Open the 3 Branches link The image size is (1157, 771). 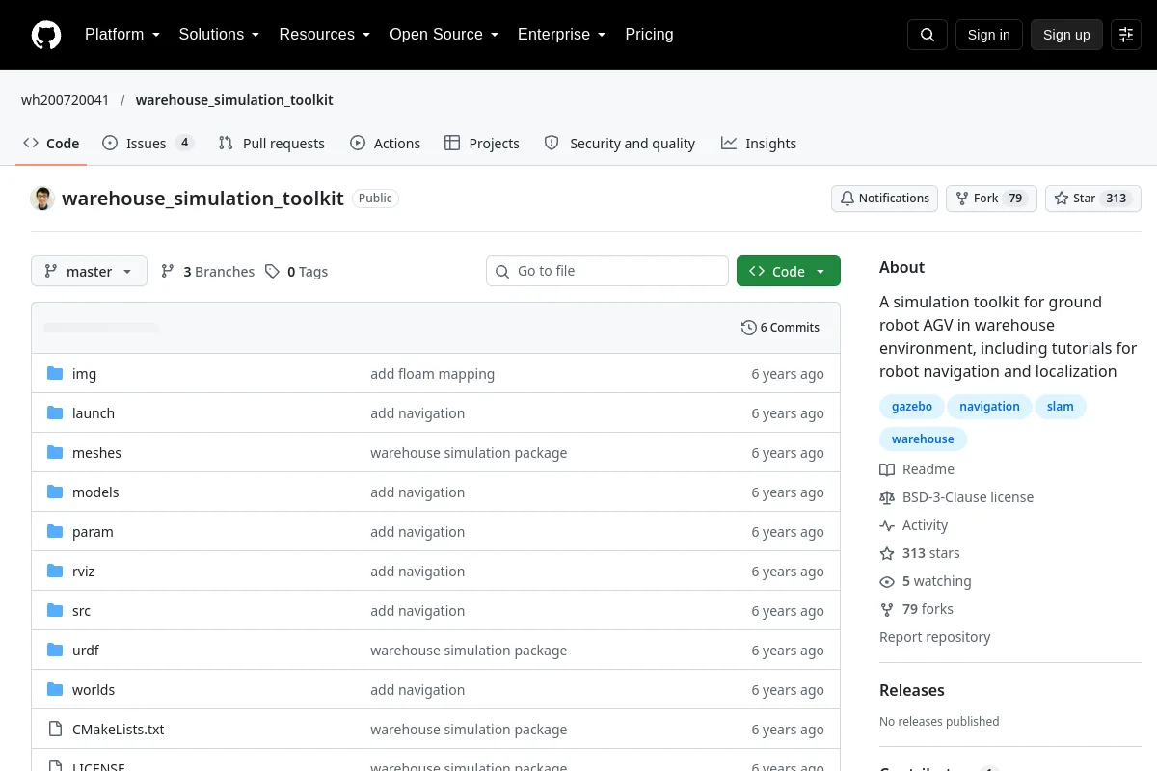coord(207,272)
